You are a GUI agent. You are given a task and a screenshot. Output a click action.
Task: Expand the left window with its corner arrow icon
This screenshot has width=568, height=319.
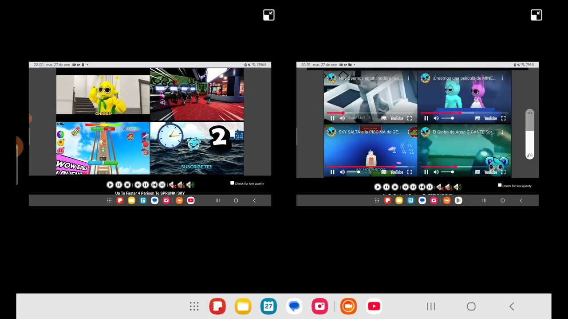point(268,15)
